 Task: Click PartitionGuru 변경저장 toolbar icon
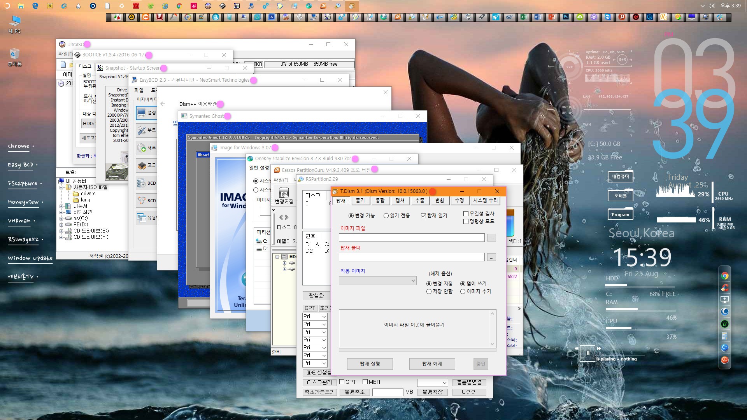click(x=284, y=195)
